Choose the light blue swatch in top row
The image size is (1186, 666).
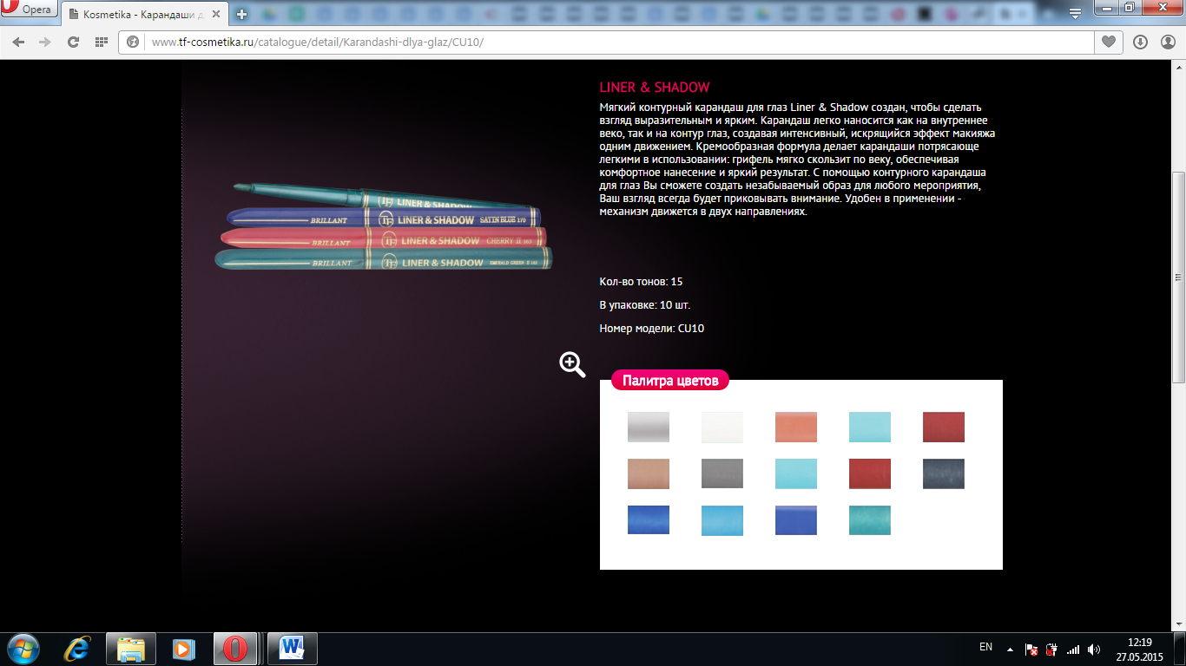(x=870, y=427)
